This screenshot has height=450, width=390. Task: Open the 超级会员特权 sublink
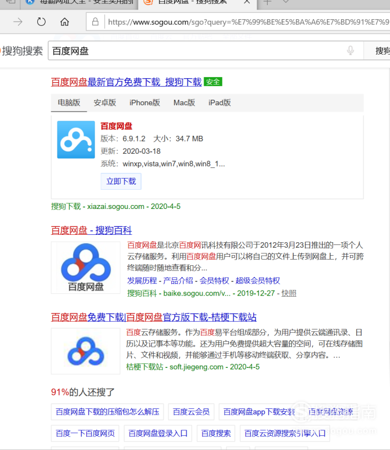pos(258,280)
